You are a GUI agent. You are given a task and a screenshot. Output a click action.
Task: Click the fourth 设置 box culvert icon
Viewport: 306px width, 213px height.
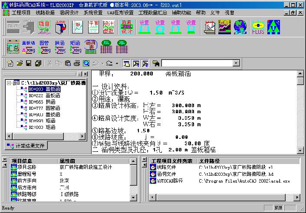(x=191, y=27)
